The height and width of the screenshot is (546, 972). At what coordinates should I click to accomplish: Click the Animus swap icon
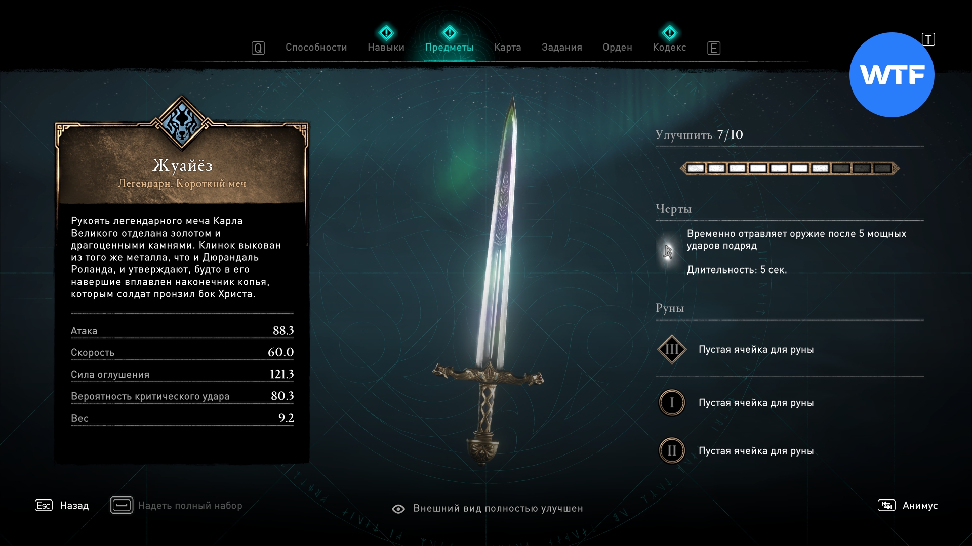coord(886,505)
